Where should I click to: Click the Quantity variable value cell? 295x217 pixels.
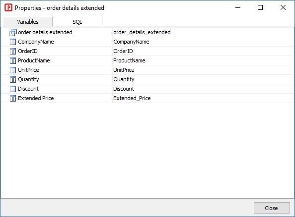[x=203, y=79]
